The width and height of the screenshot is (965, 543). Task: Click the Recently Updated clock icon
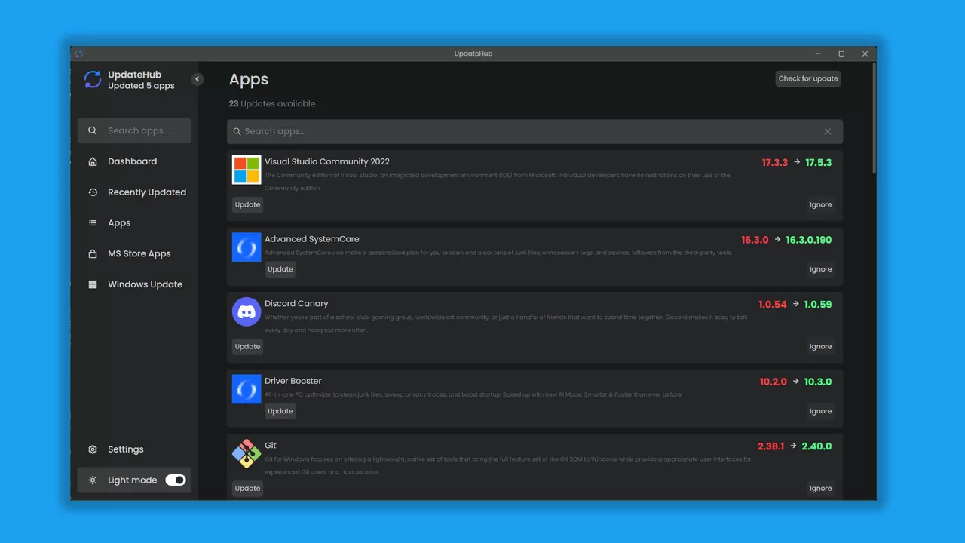coord(92,192)
